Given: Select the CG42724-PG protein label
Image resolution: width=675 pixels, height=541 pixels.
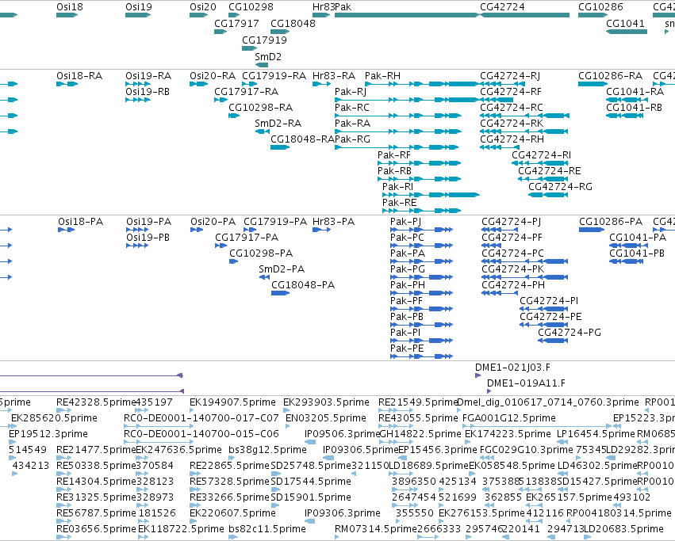Looking at the screenshot, I should 569,333.
